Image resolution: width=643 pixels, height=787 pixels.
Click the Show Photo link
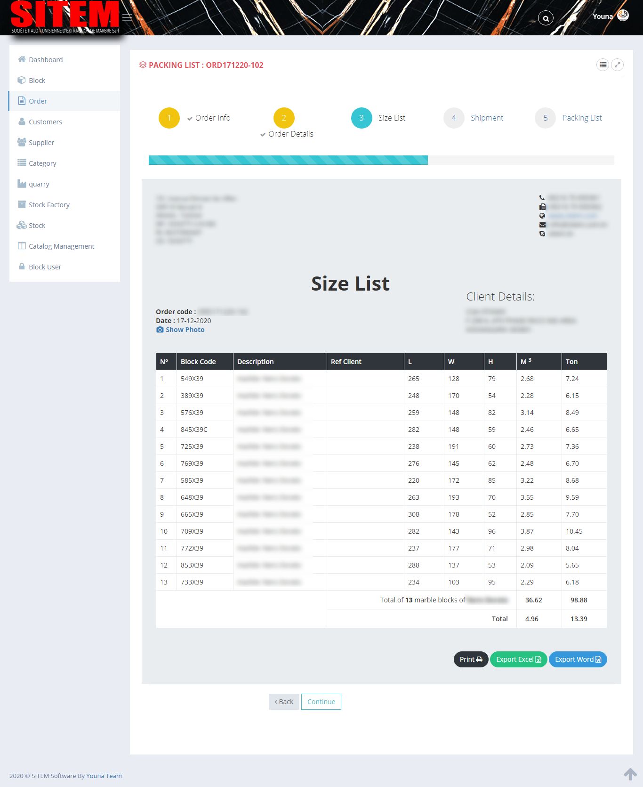click(185, 330)
